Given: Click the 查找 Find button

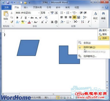Looking at the screenshot, I should [104, 30].
